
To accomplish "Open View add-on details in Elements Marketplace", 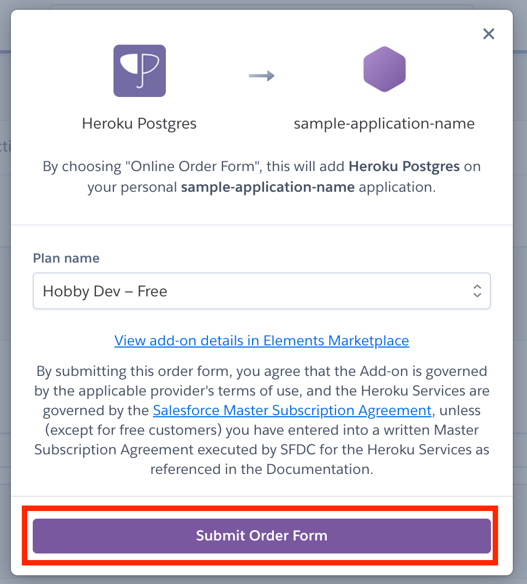I will click(261, 340).
